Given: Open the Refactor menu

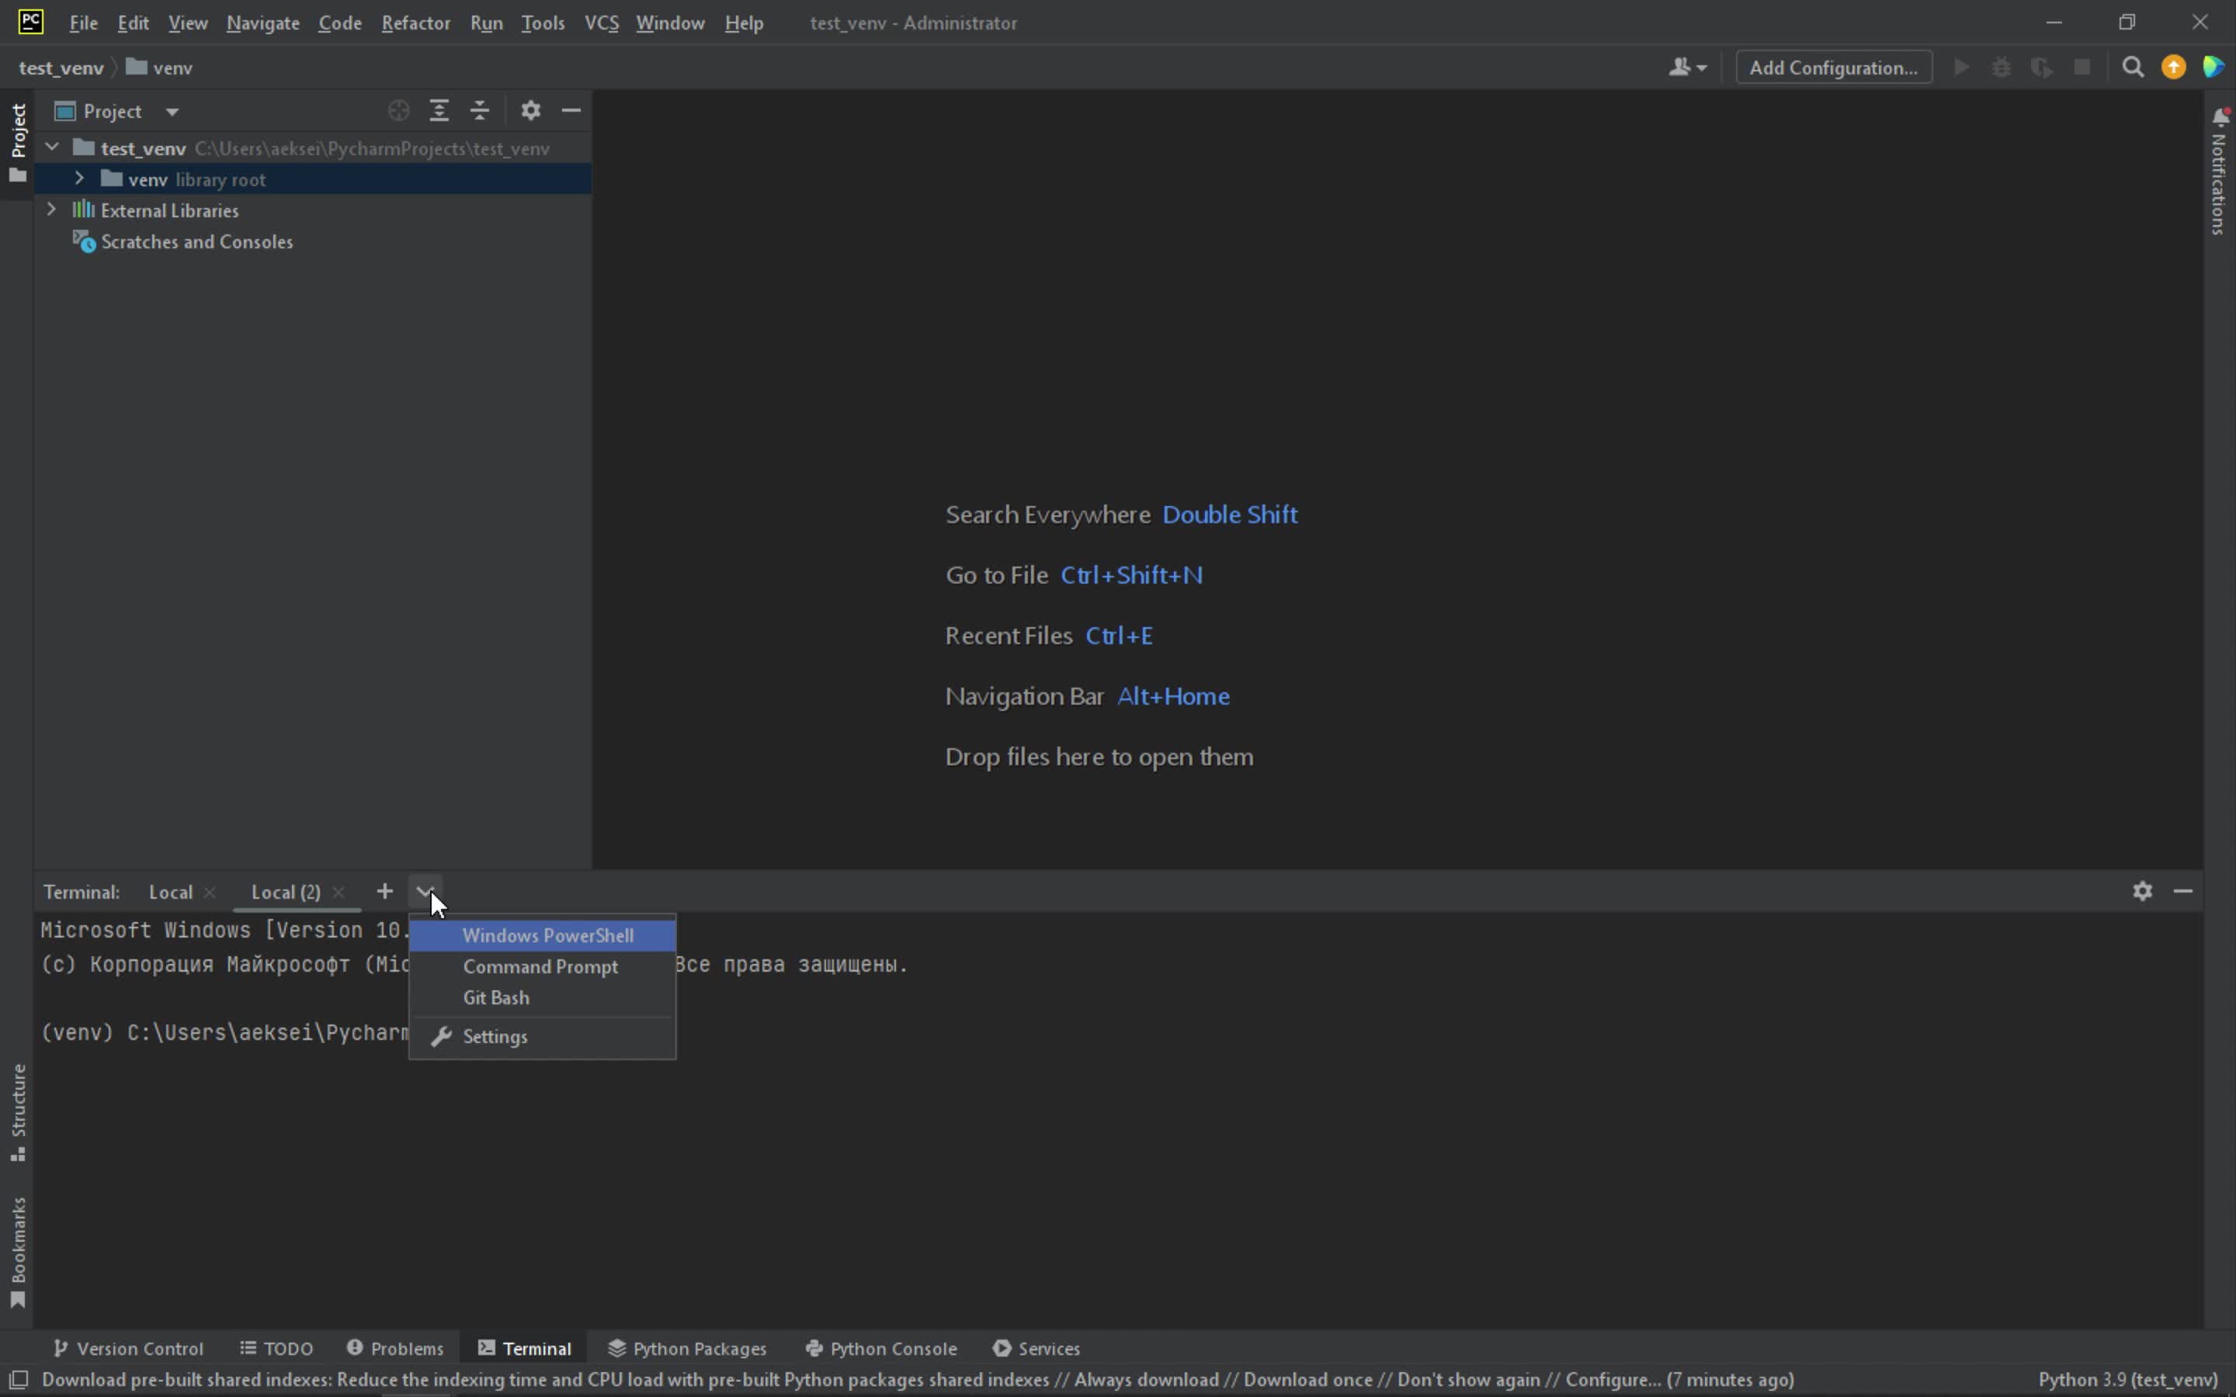Looking at the screenshot, I should [x=416, y=23].
